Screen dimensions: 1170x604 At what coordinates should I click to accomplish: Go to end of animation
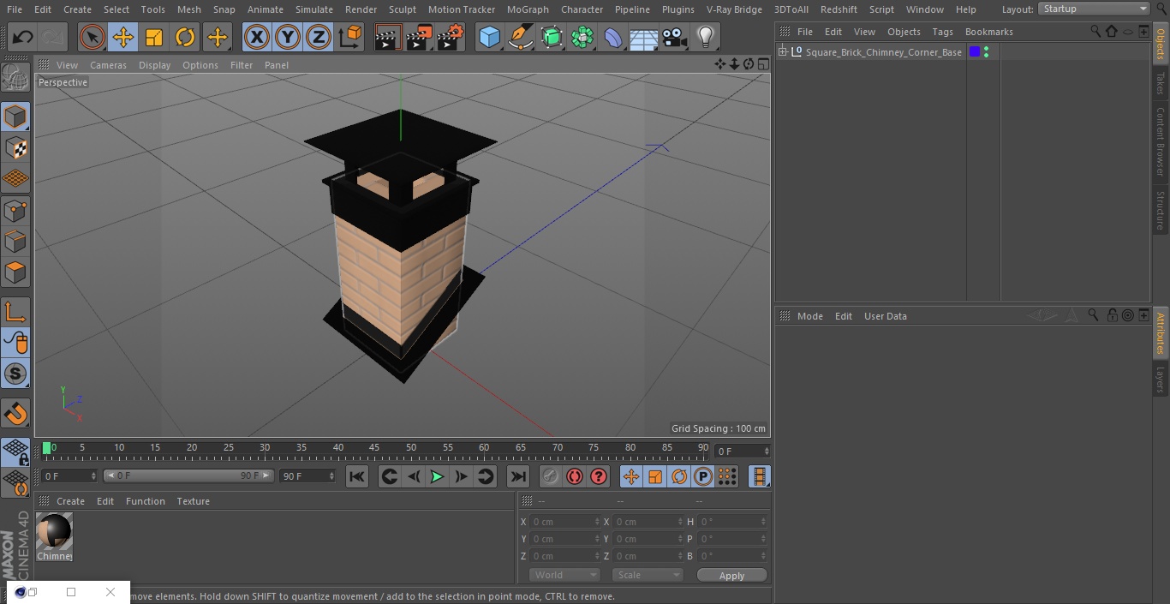tap(518, 477)
